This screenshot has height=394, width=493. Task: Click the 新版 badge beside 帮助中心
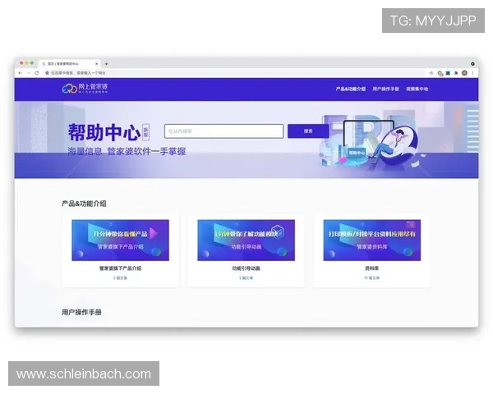[x=145, y=131]
